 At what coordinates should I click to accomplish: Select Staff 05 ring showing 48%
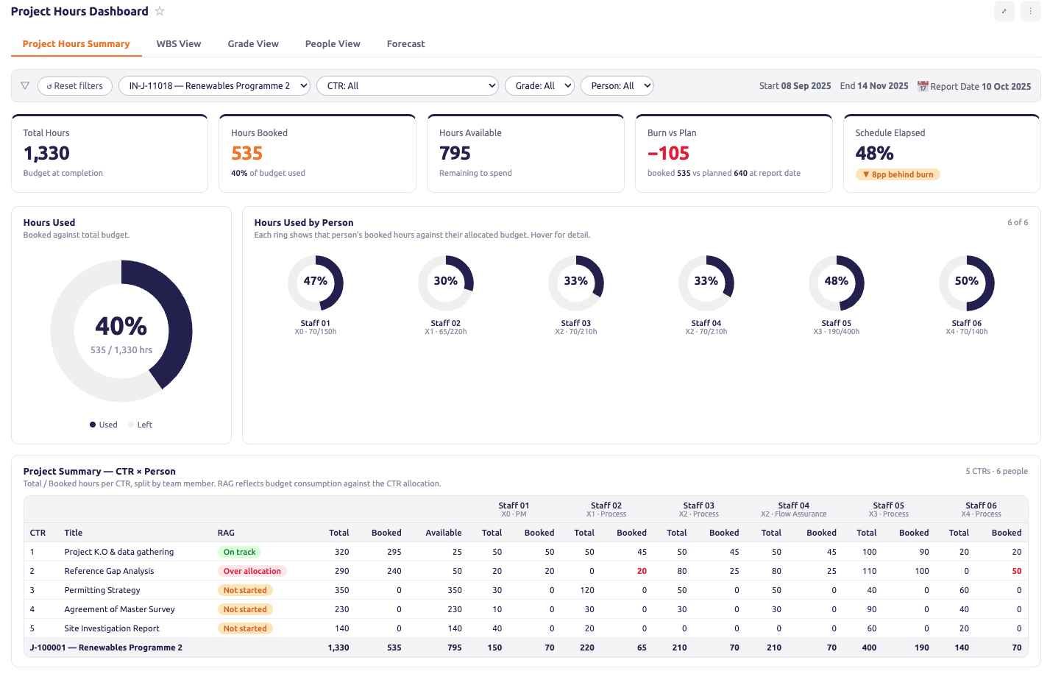click(837, 283)
